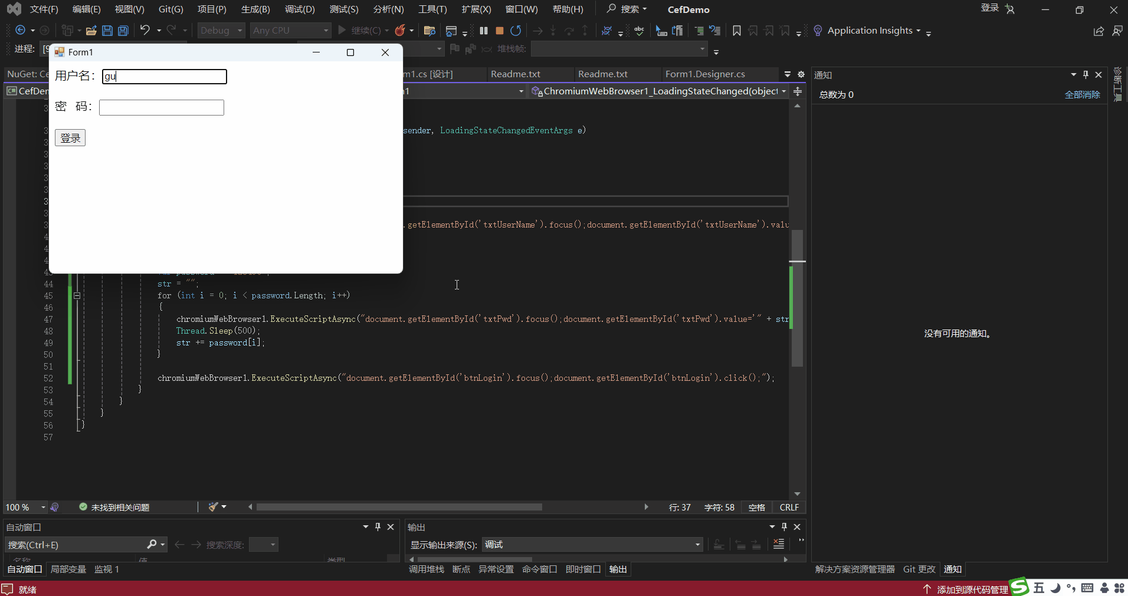Screen dimensions: 1128x596
Task: Click inside the 密码 password field
Action: click(x=161, y=107)
